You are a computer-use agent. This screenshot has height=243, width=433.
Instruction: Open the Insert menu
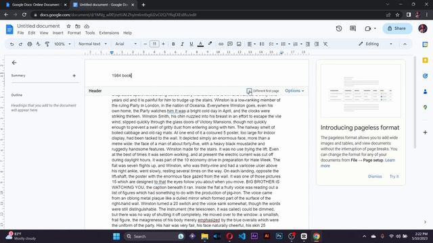click(x=58, y=33)
